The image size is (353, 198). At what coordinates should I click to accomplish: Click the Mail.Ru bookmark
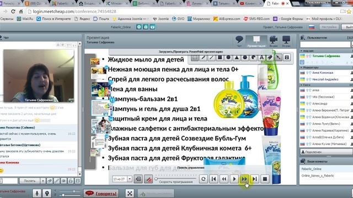coord(25,19)
